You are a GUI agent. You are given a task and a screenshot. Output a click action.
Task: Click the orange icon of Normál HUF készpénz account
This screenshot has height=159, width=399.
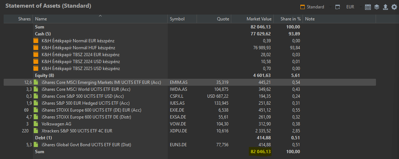point(36,47)
